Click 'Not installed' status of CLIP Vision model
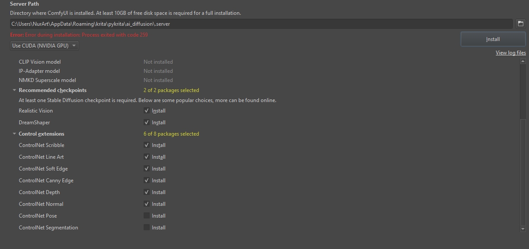This screenshot has width=529, height=249. click(158, 62)
